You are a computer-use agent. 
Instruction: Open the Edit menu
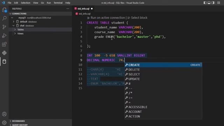pyautogui.click(x=16, y=3)
